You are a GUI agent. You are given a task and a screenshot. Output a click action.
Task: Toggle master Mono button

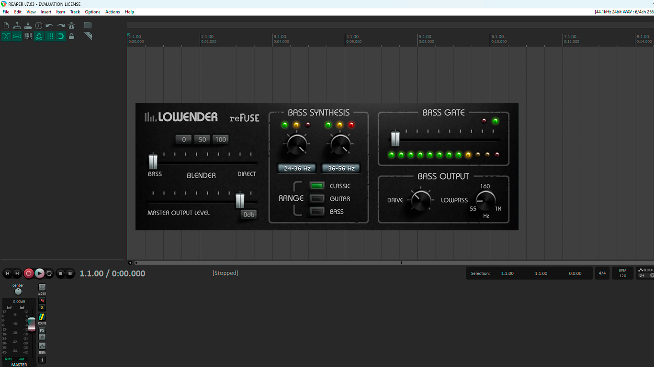[x=42, y=288]
